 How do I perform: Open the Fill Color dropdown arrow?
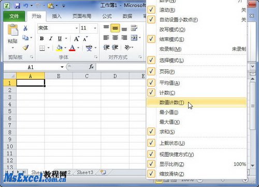(65, 48)
